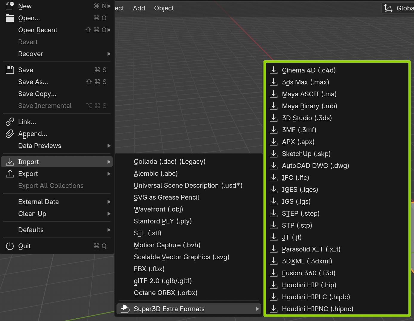
Task: Click the Super3D Extra Formats plugin icon
Action: (x=125, y=309)
